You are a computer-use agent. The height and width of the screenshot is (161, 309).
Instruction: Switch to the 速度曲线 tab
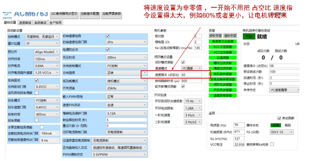click(25, 23)
